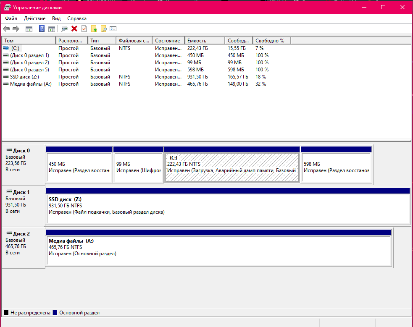Click the Disk Management icon in the title bar

tap(7, 8)
